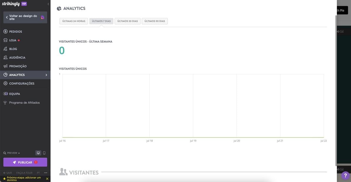The height and width of the screenshot is (182, 351).
Task: Open the three dots more menu
Action: coord(45,173)
